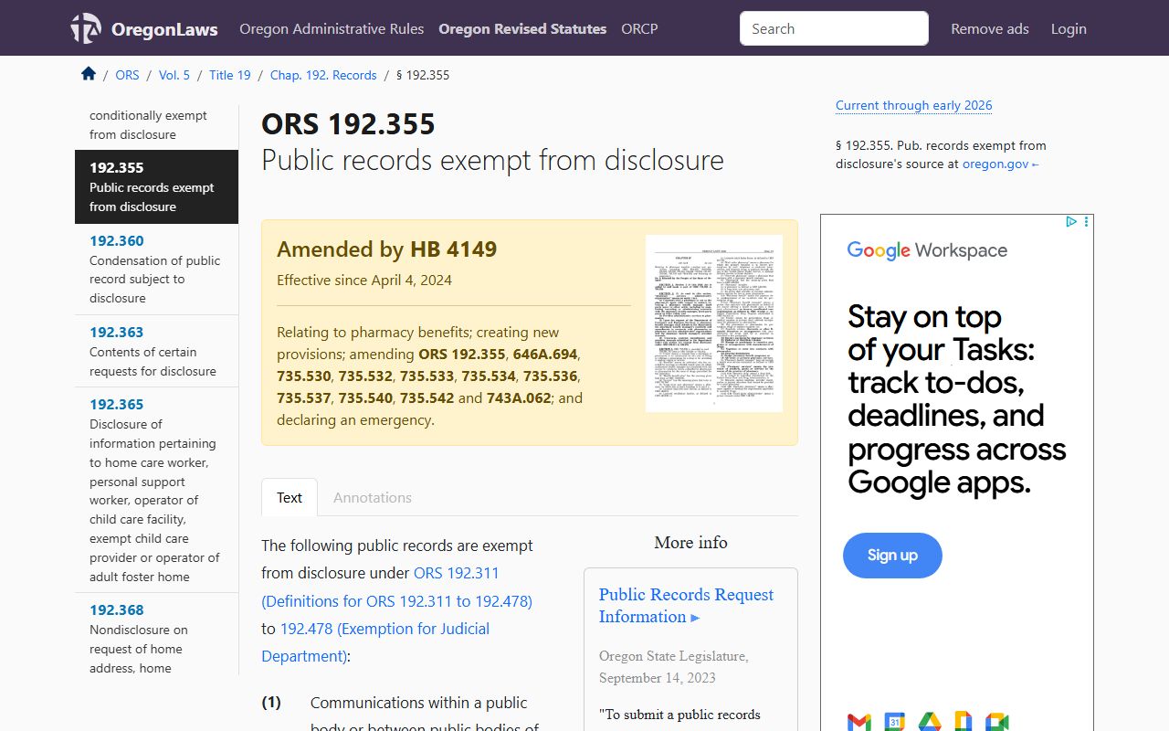The width and height of the screenshot is (1169, 731).
Task: Open the Vol. 5 breadcrumb link
Action: 174,75
